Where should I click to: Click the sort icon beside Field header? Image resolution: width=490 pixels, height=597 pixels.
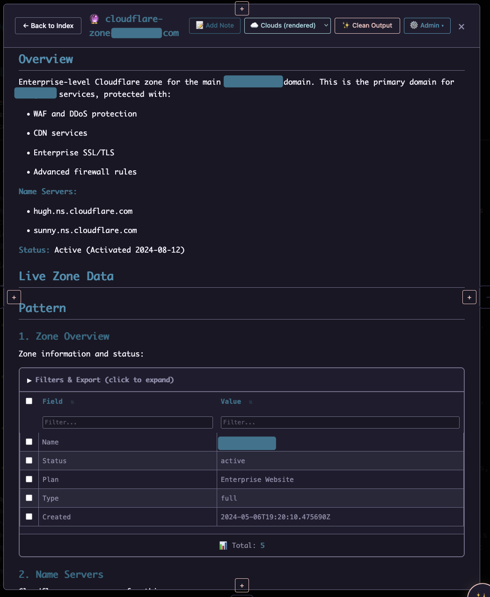72,402
